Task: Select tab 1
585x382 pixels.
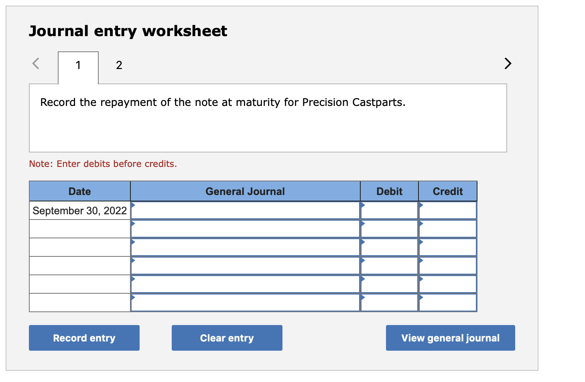Action: 78,65
